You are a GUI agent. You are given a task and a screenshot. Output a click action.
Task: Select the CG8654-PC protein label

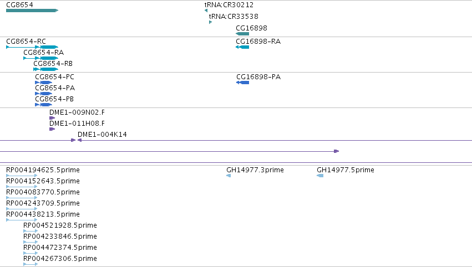pyautogui.click(x=54, y=76)
